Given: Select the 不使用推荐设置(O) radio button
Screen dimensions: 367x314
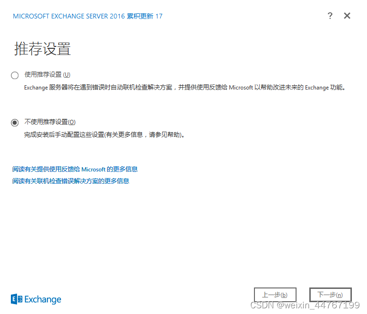Looking at the screenshot, I should click(x=15, y=123).
